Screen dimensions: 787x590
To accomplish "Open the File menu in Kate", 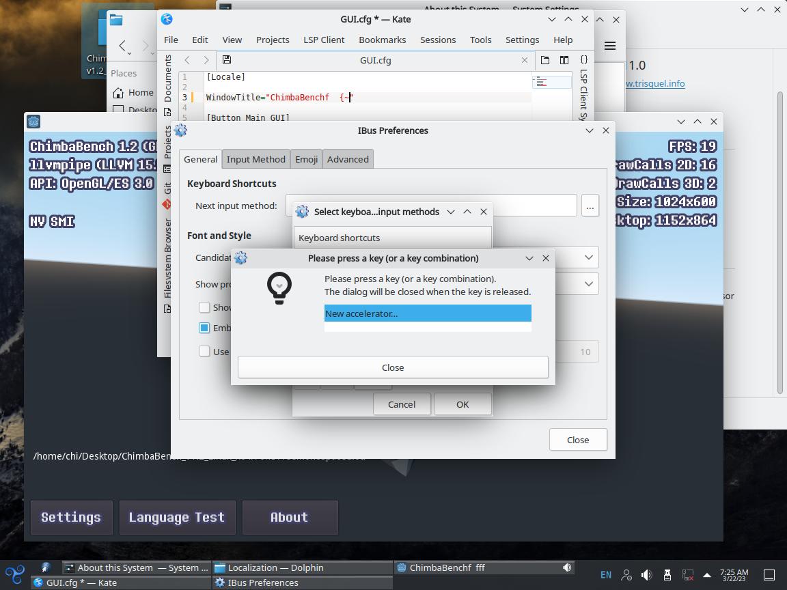I will click(x=171, y=40).
